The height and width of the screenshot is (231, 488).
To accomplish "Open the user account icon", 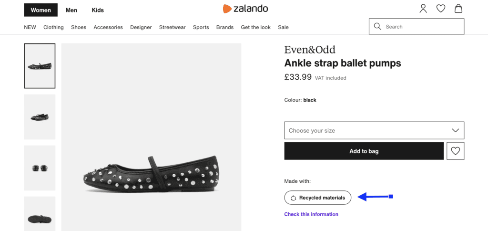I will click(423, 9).
